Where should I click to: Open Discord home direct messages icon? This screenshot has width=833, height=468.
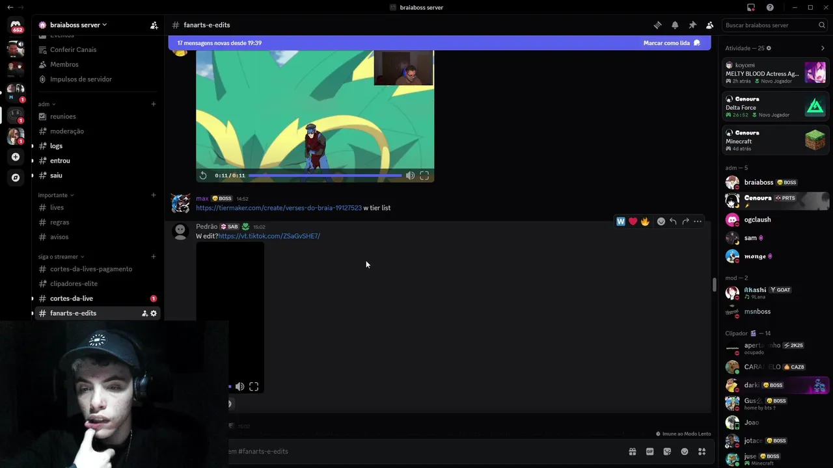16,25
